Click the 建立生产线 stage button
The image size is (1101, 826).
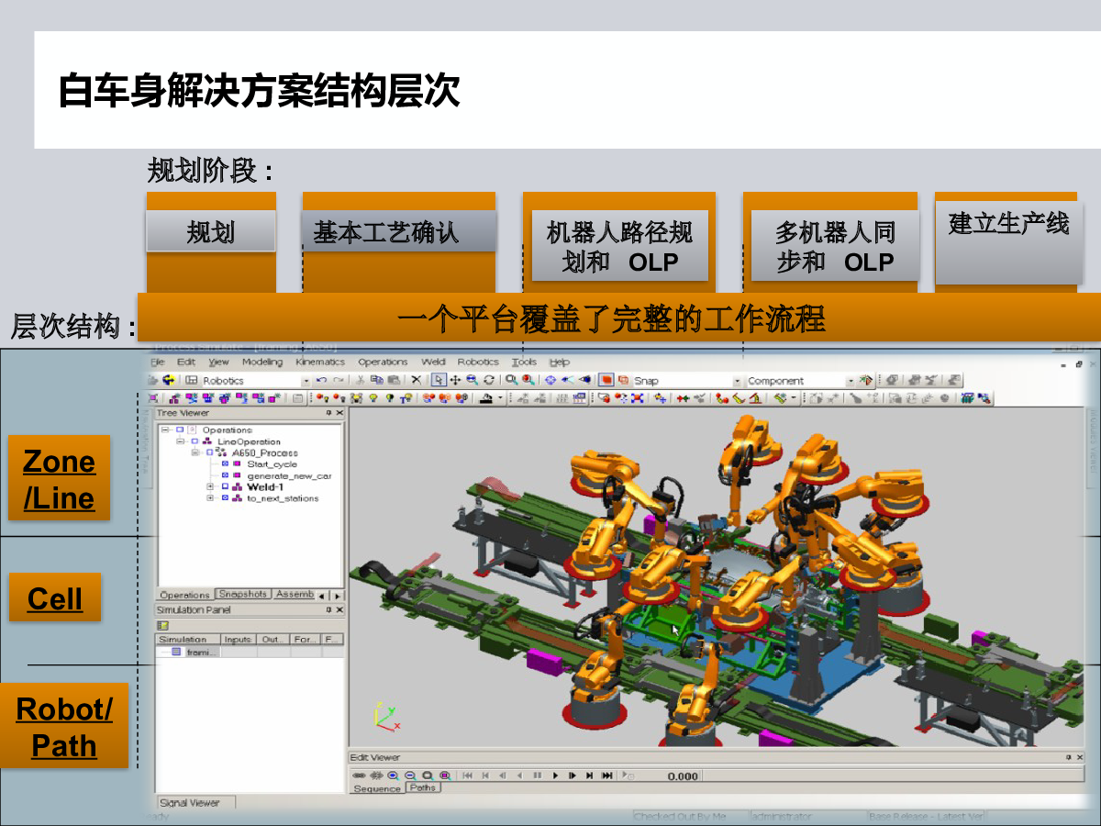[x=1008, y=245]
